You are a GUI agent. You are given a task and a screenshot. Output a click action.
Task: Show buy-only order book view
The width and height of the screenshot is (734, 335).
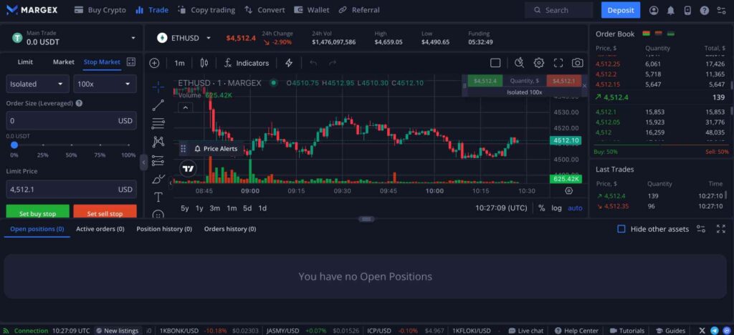[x=671, y=34]
